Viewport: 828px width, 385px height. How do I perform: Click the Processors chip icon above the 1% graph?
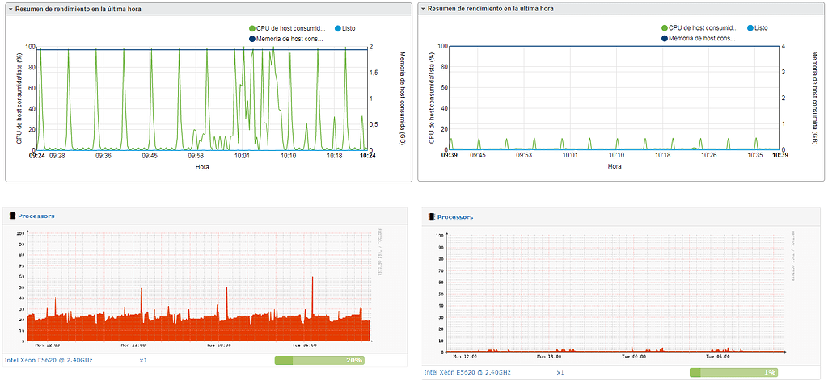pos(432,217)
